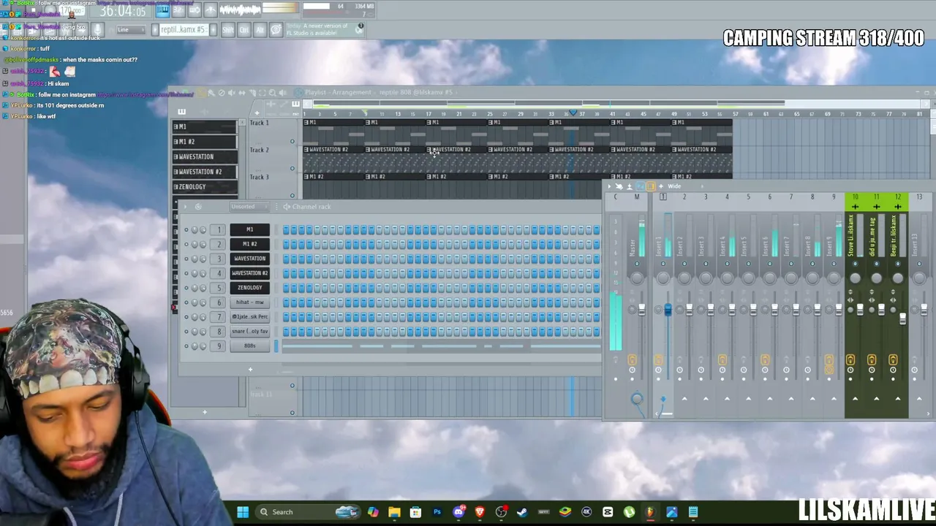Mute the M1 channel in Channel rack

[186, 230]
